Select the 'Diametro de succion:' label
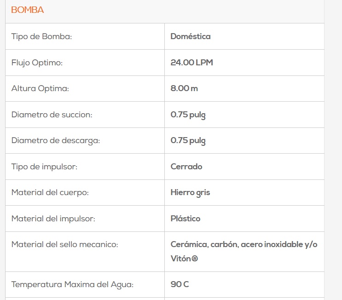Viewport: 342px width, 300px height. click(x=52, y=115)
